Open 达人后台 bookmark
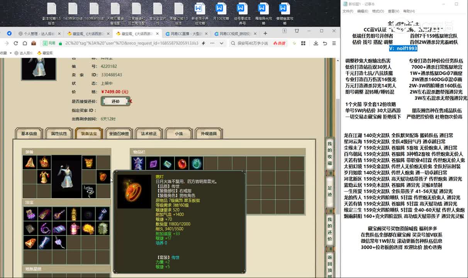 coord(24,53)
